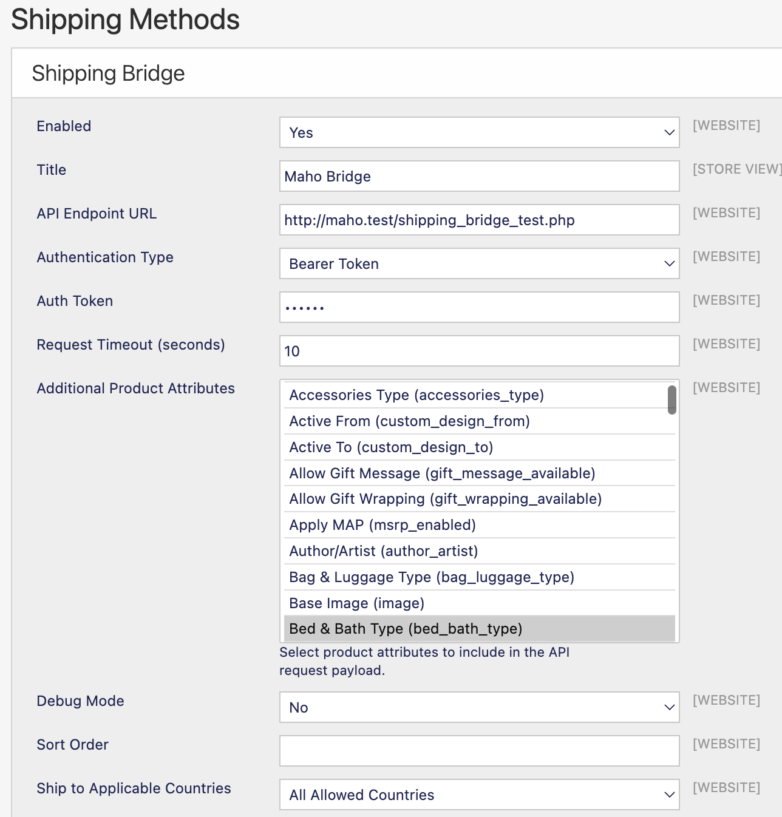Screen dimensions: 782x817
Task: Deselect the highlighted Bed & Bath Type attribute
Action: pyautogui.click(x=404, y=628)
